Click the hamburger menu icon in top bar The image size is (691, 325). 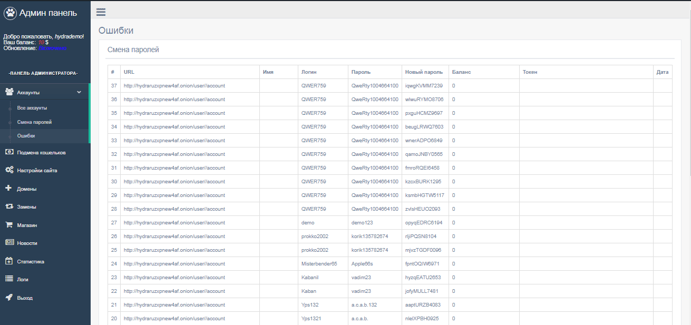101,12
